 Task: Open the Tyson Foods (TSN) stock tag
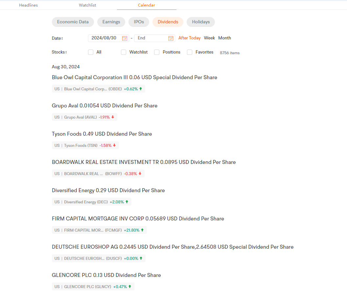pos(85,146)
